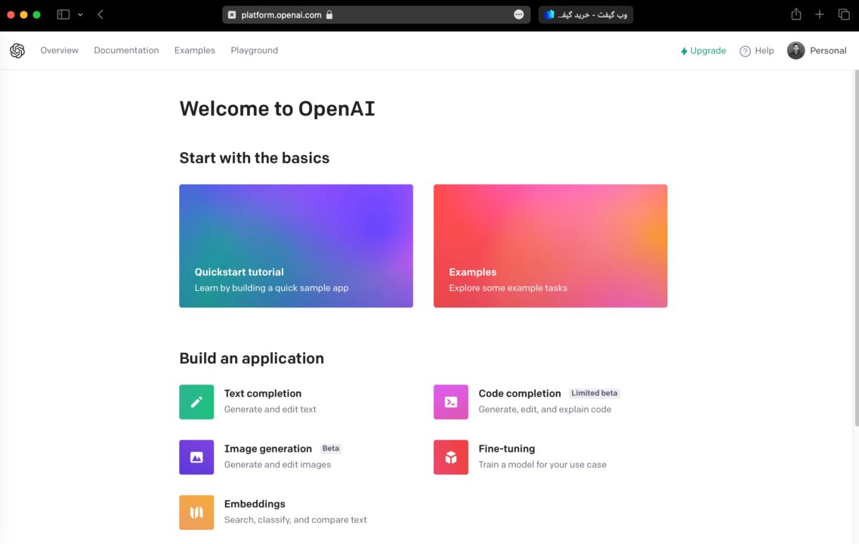The width and height of the screenshot is (859, 544).
Task: Click the Image generation title
Action: click(268, 449)
